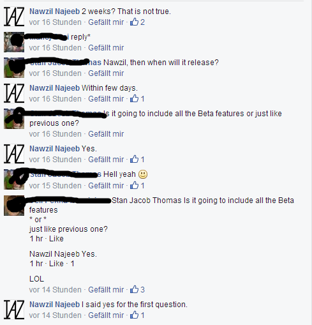Like the "reply*" comment via Gefällt mir
312x325 pixels.
click(x=106, y=48)
